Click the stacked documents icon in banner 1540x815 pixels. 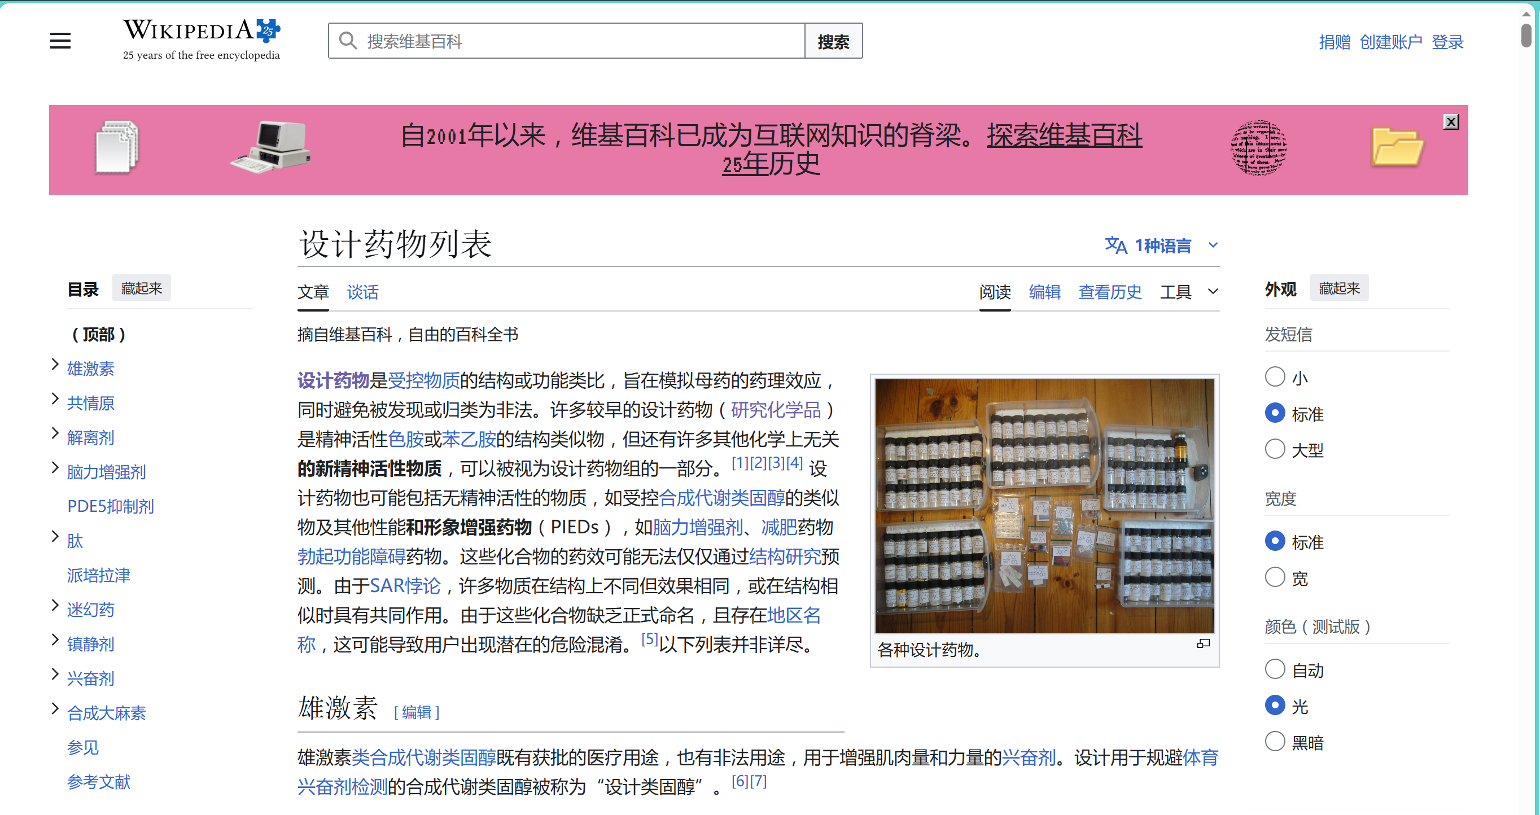point(117,147)
